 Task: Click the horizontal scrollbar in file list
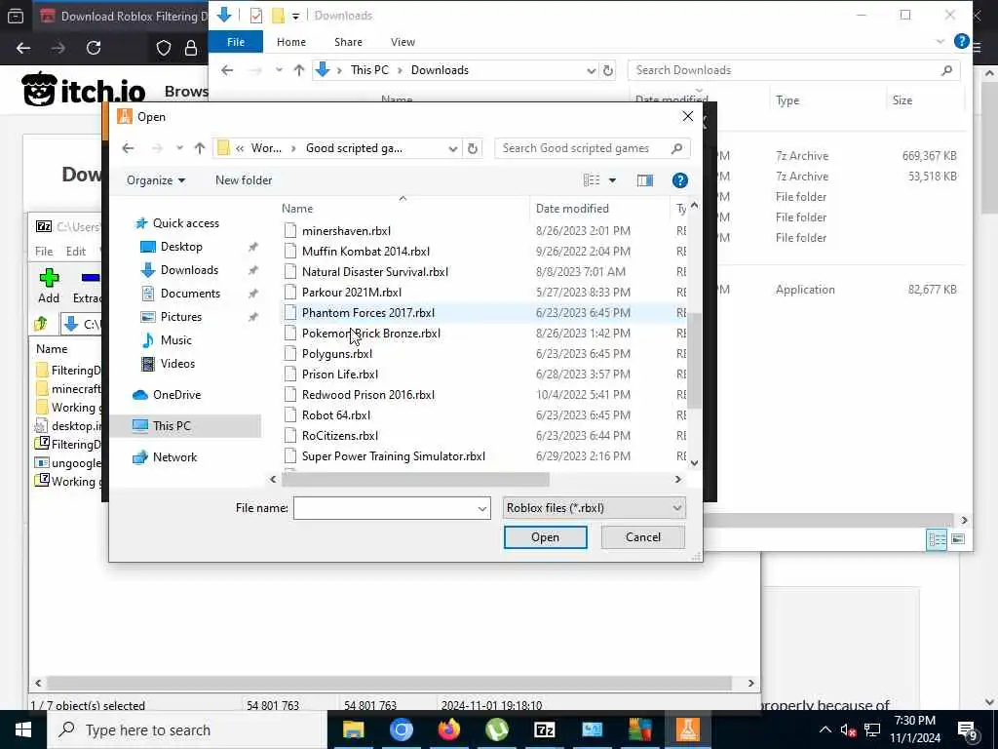coord(415,479)
